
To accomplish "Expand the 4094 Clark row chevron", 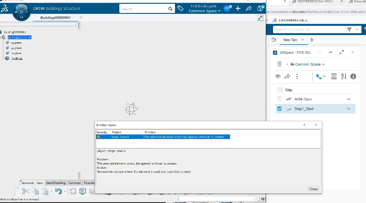I will [349, 99].
